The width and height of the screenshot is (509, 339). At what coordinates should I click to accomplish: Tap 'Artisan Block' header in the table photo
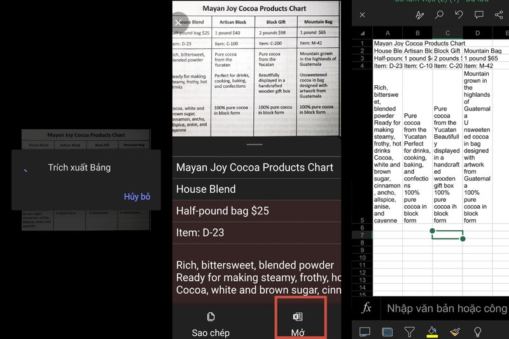(x=233, y=22)
